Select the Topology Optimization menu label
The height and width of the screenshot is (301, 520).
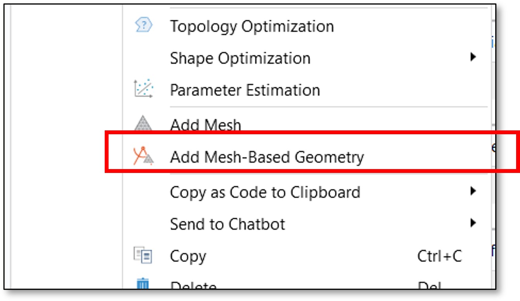(252, 27)
